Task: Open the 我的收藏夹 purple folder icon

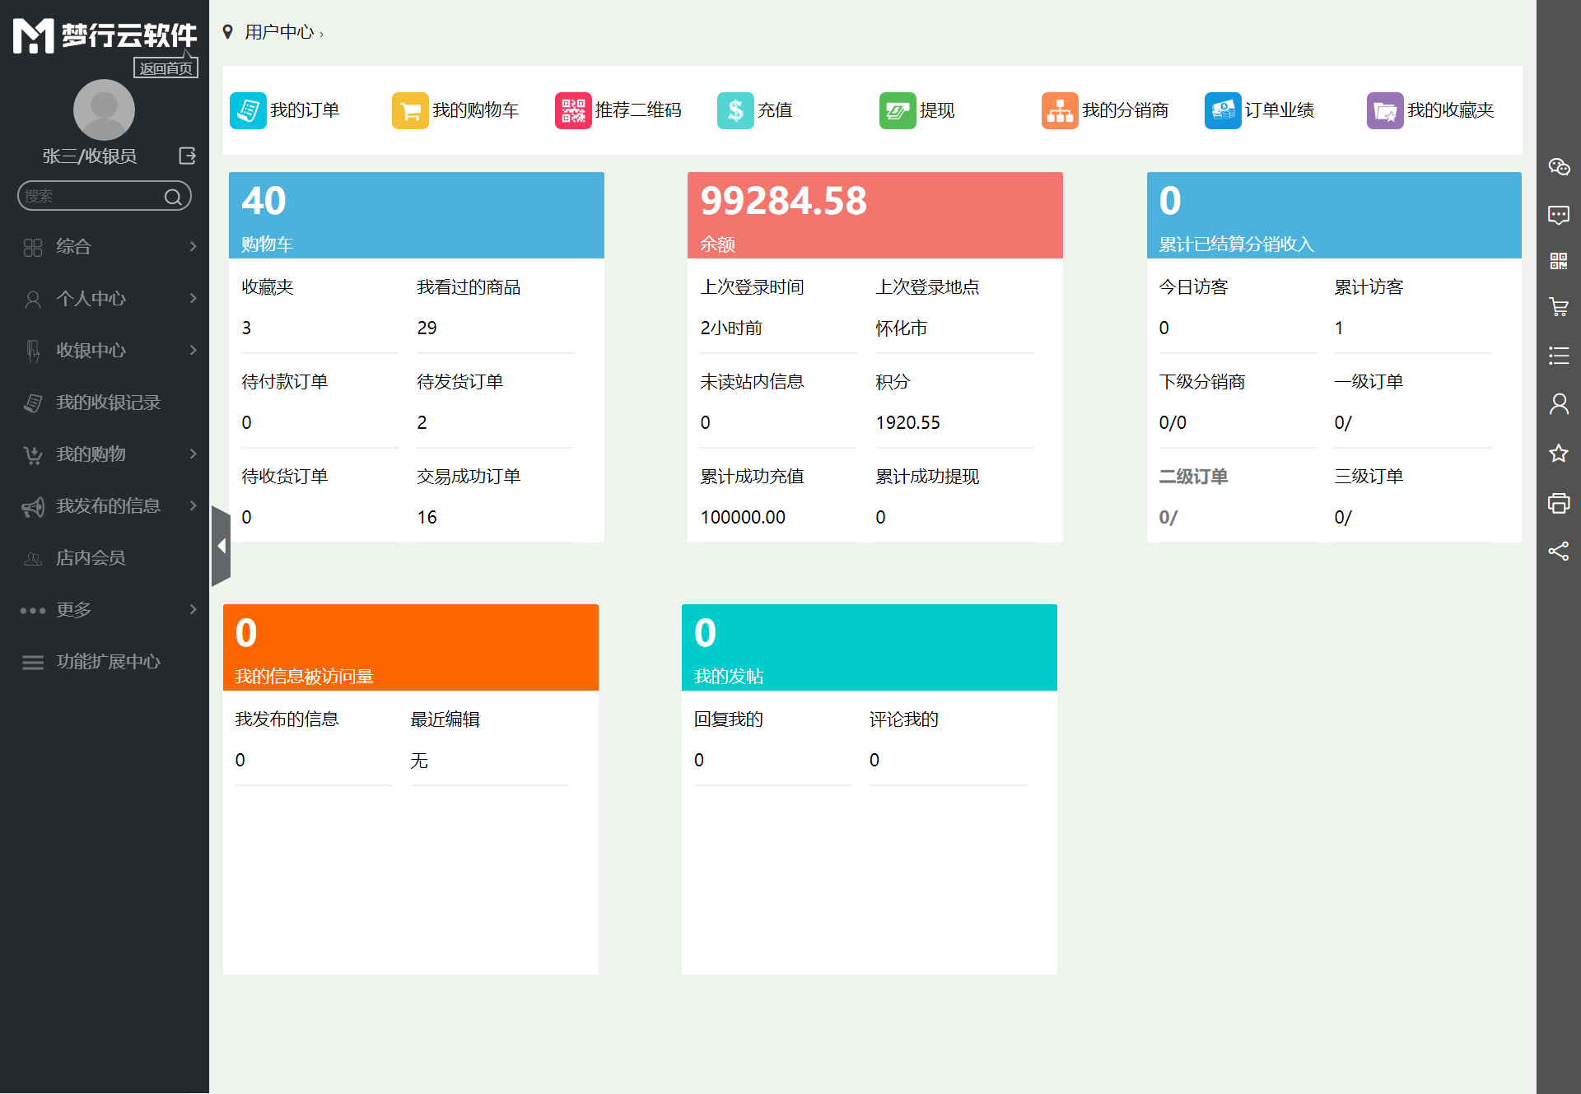Action: tap(1385, 110)
